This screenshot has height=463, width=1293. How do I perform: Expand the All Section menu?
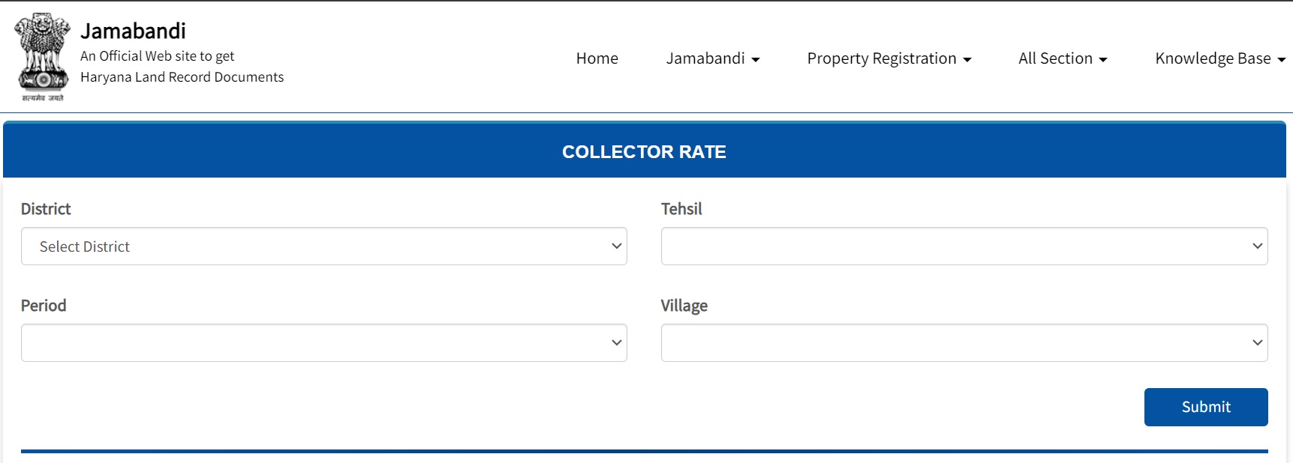(x=1061, y=58)
